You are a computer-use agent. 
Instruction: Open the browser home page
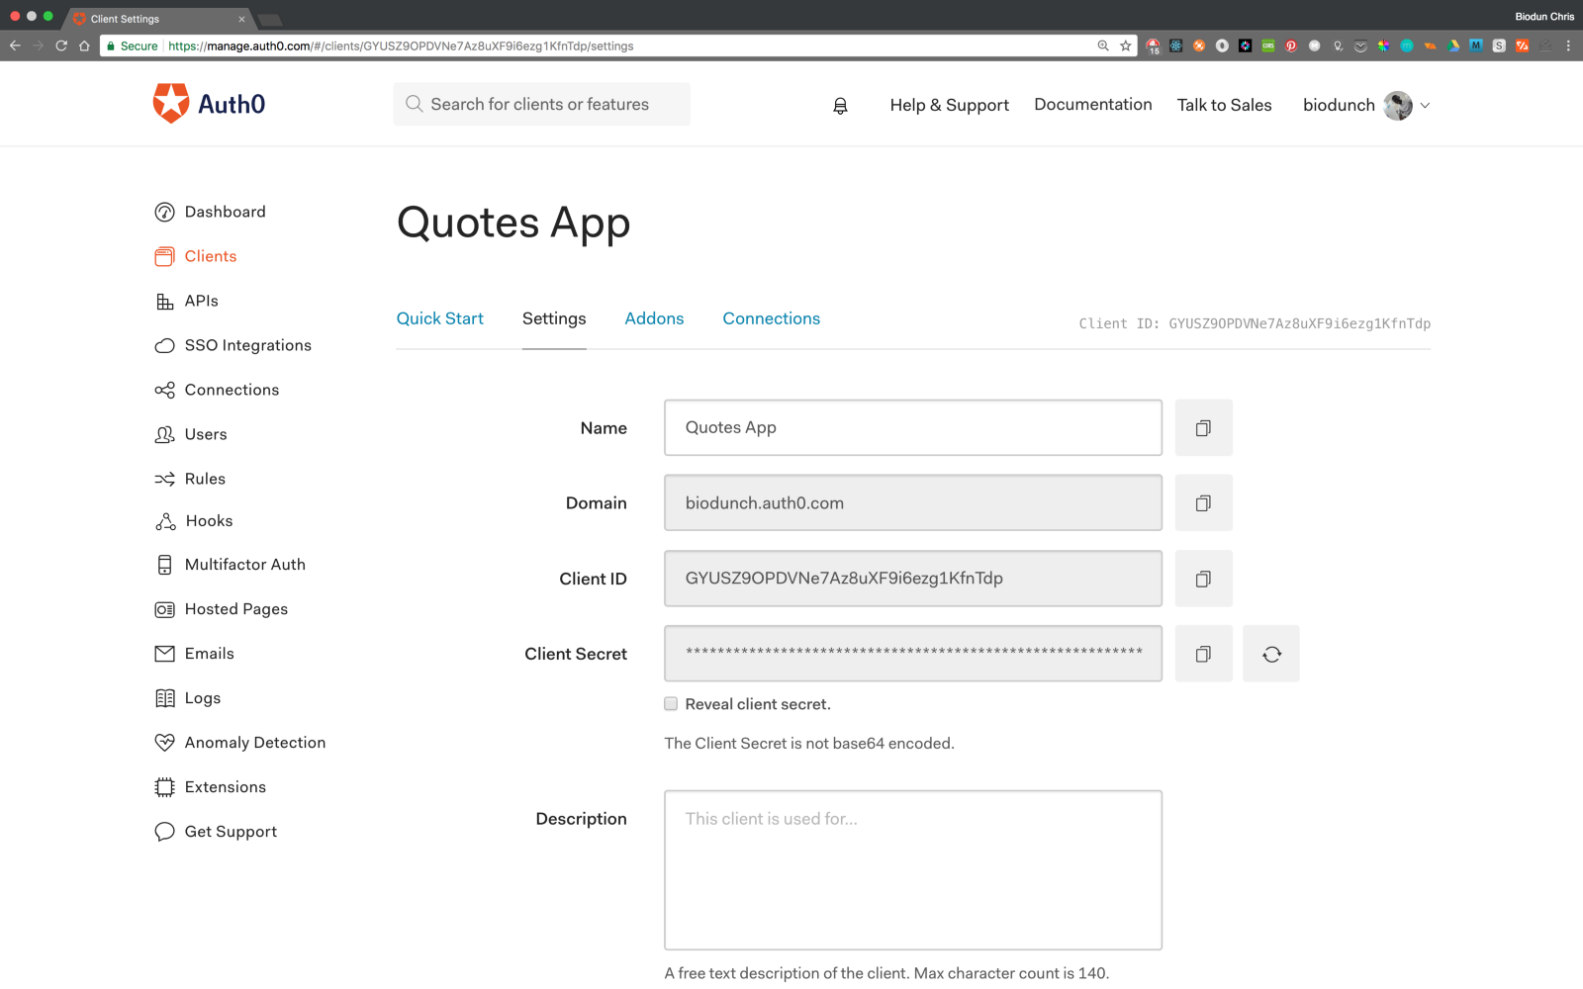tap(84, 45)
